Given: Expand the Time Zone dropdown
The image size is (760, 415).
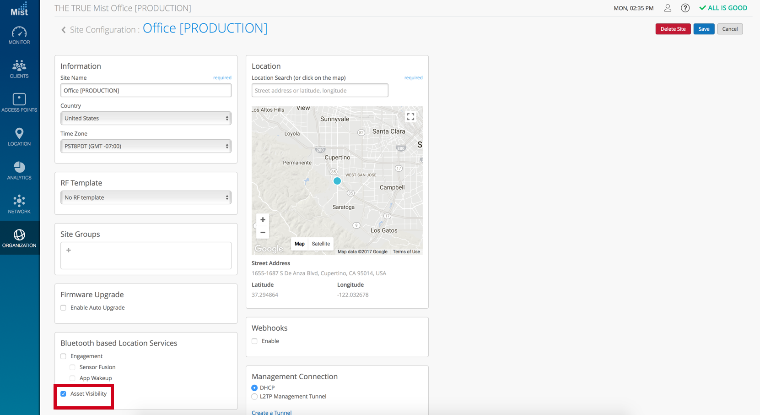Looking at the screenshot, I should click(x=146, y=146).
